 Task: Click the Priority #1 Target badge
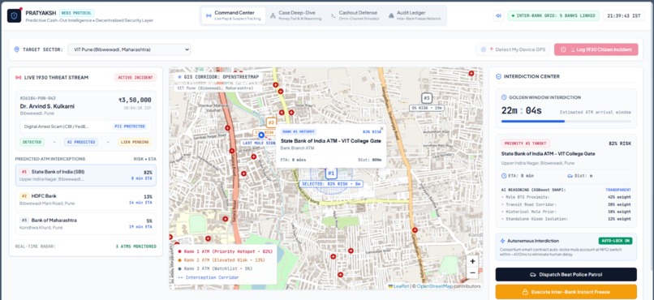tap(525, 144)
